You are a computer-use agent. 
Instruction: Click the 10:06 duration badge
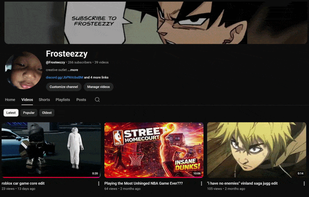point(197,173)
